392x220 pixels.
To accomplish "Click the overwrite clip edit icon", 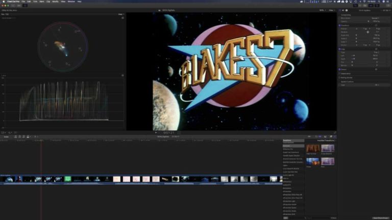I will coord(28,136).
